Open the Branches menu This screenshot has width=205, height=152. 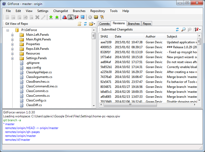pos(79,11)
